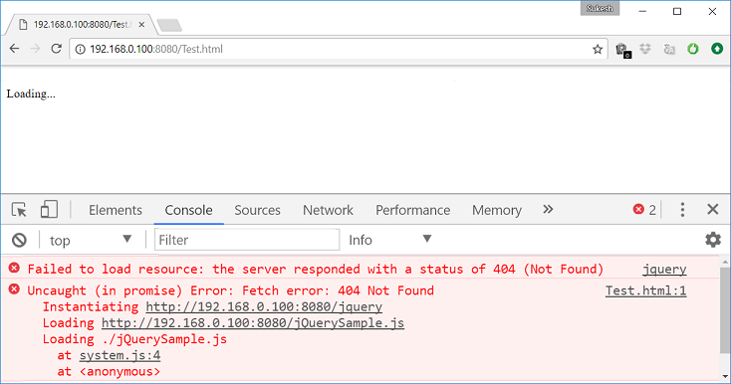The image size is (731, 384).
Task: Open the Info log level dropdown
Action: coord(389,240)
